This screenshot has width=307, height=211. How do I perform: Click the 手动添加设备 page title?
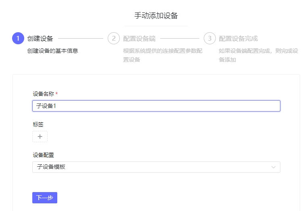[x=156, y=16]
